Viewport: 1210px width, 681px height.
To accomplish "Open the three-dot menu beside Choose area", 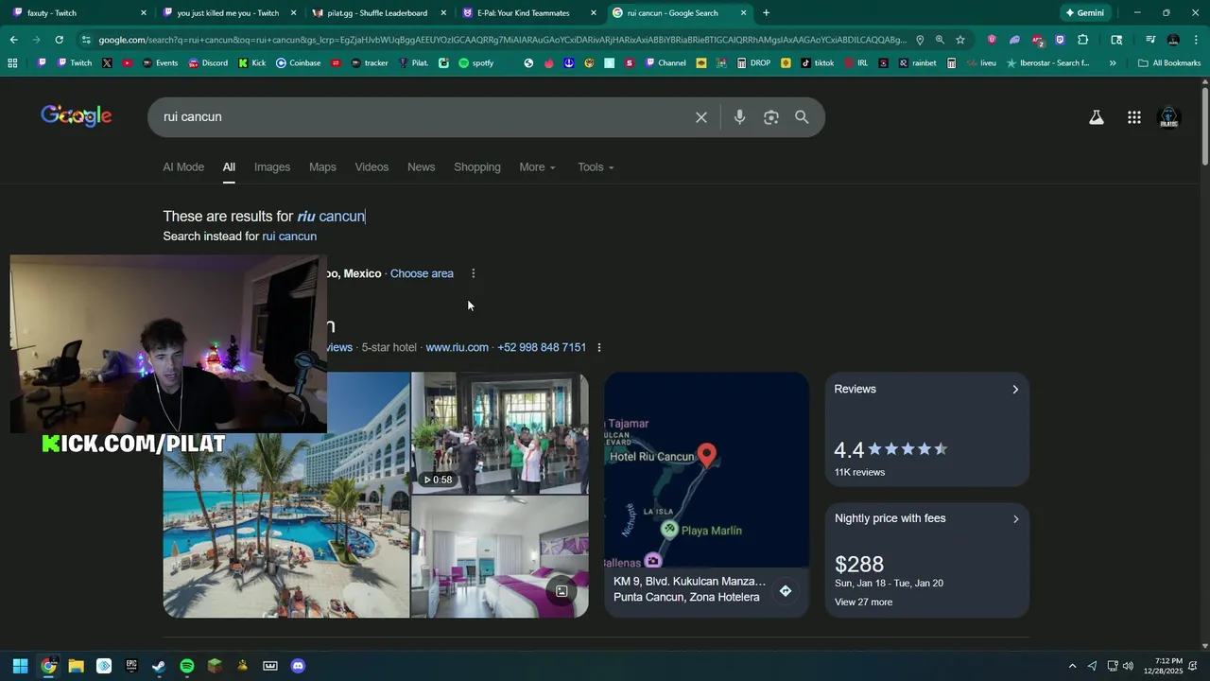I will [474, 273].
